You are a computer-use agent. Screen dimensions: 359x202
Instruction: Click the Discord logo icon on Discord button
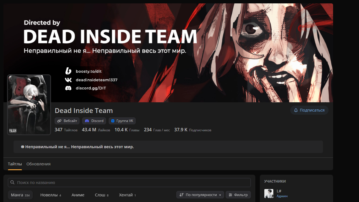coord(87,121)
